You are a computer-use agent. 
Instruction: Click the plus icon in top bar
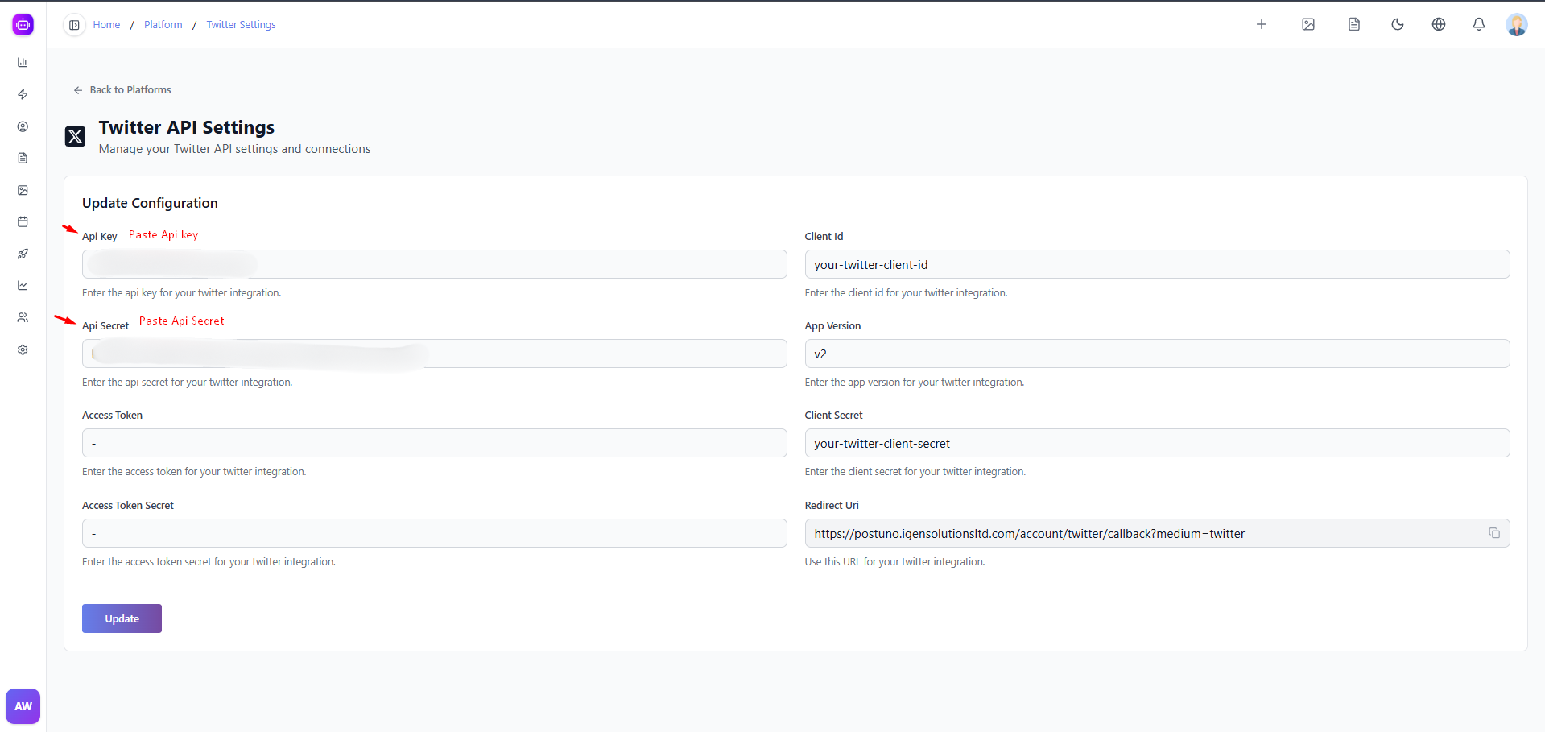click(x=1261, y=25)
